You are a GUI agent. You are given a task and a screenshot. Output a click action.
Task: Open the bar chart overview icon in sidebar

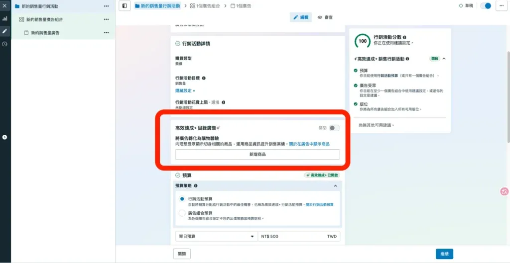click(x=4, y=19)
